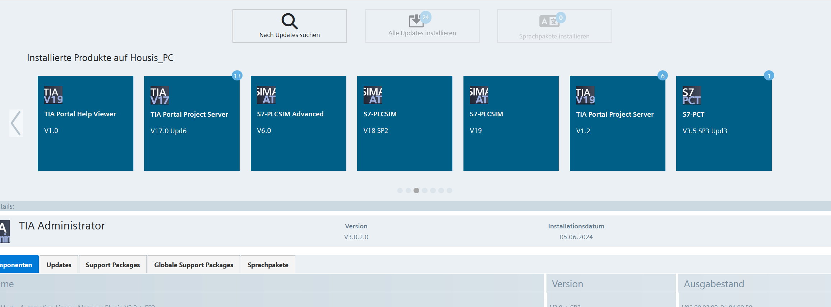Click the update badge 13 on the V17.0 Upd6 tile
Screen dimensions: 831x307
point(237,76)
